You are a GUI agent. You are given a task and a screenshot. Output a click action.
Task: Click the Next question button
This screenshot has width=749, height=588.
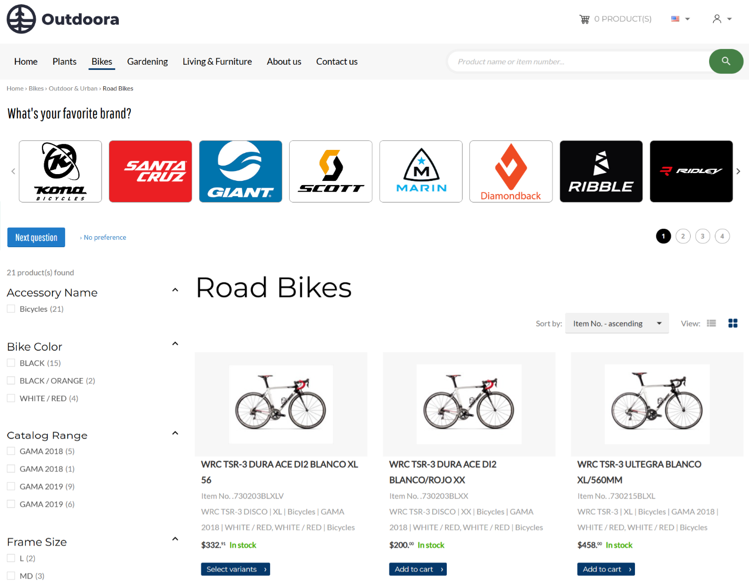36,237
